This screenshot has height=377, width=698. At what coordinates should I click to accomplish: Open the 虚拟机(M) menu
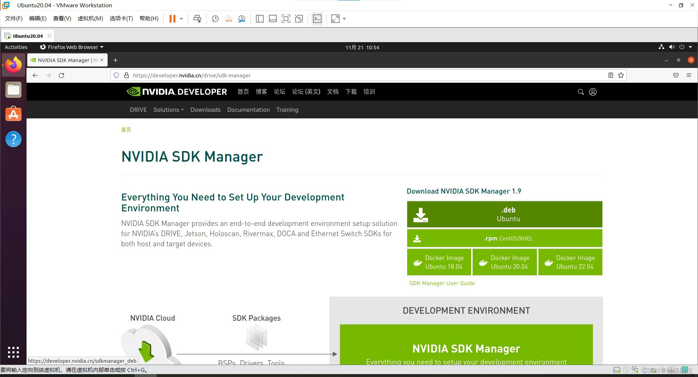click(91, 19)
